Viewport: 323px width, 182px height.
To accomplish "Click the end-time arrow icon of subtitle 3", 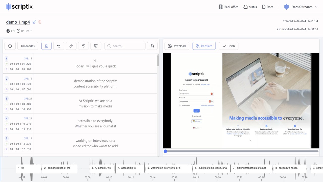I will 7,109.
